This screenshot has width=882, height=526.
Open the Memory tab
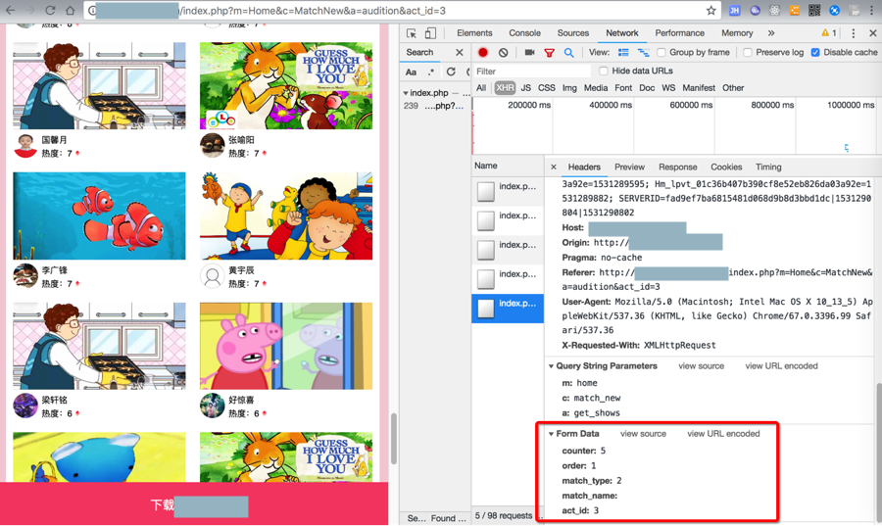pyautogui.click(x=737, y=33)
